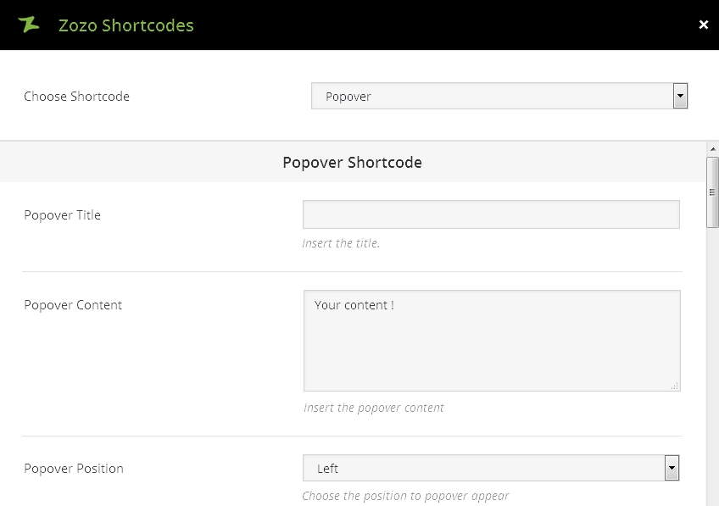This screenshot has width=719, height=506.
Task: Open the Choose Shortcode combo box showing Popover
Action: (x=492, y=97)
